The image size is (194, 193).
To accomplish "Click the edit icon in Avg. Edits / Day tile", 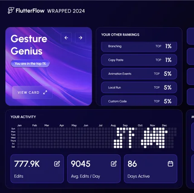I will tap(114, 164).
